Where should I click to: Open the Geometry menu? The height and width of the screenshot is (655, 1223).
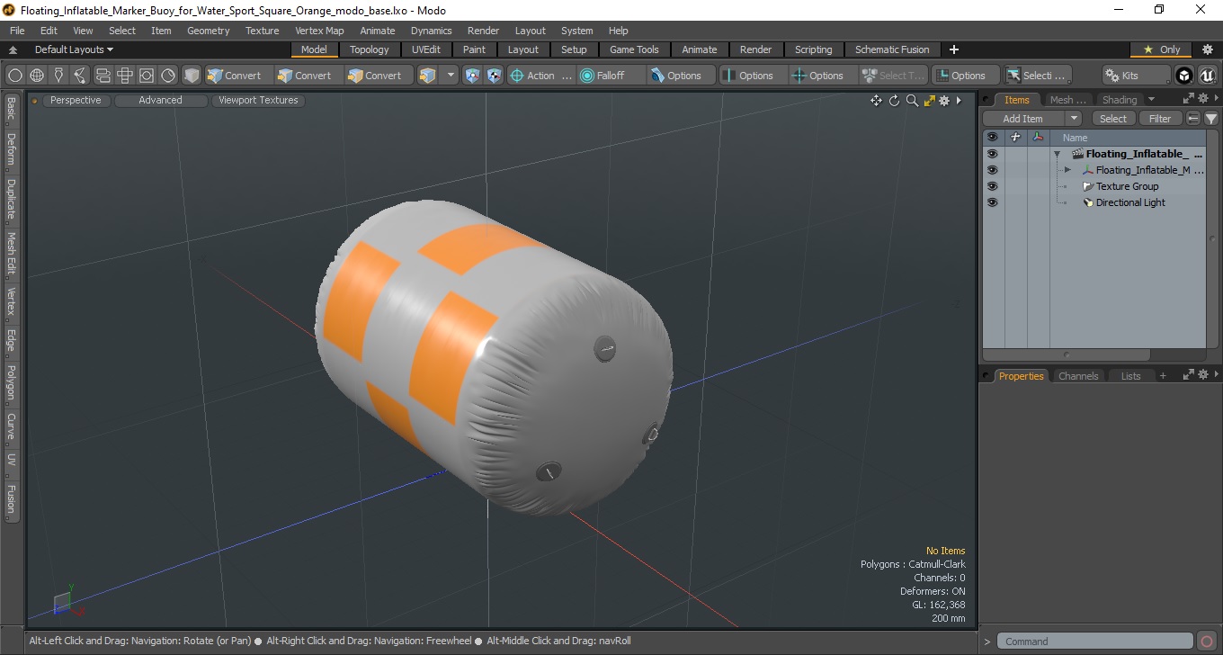coord(208,31)
